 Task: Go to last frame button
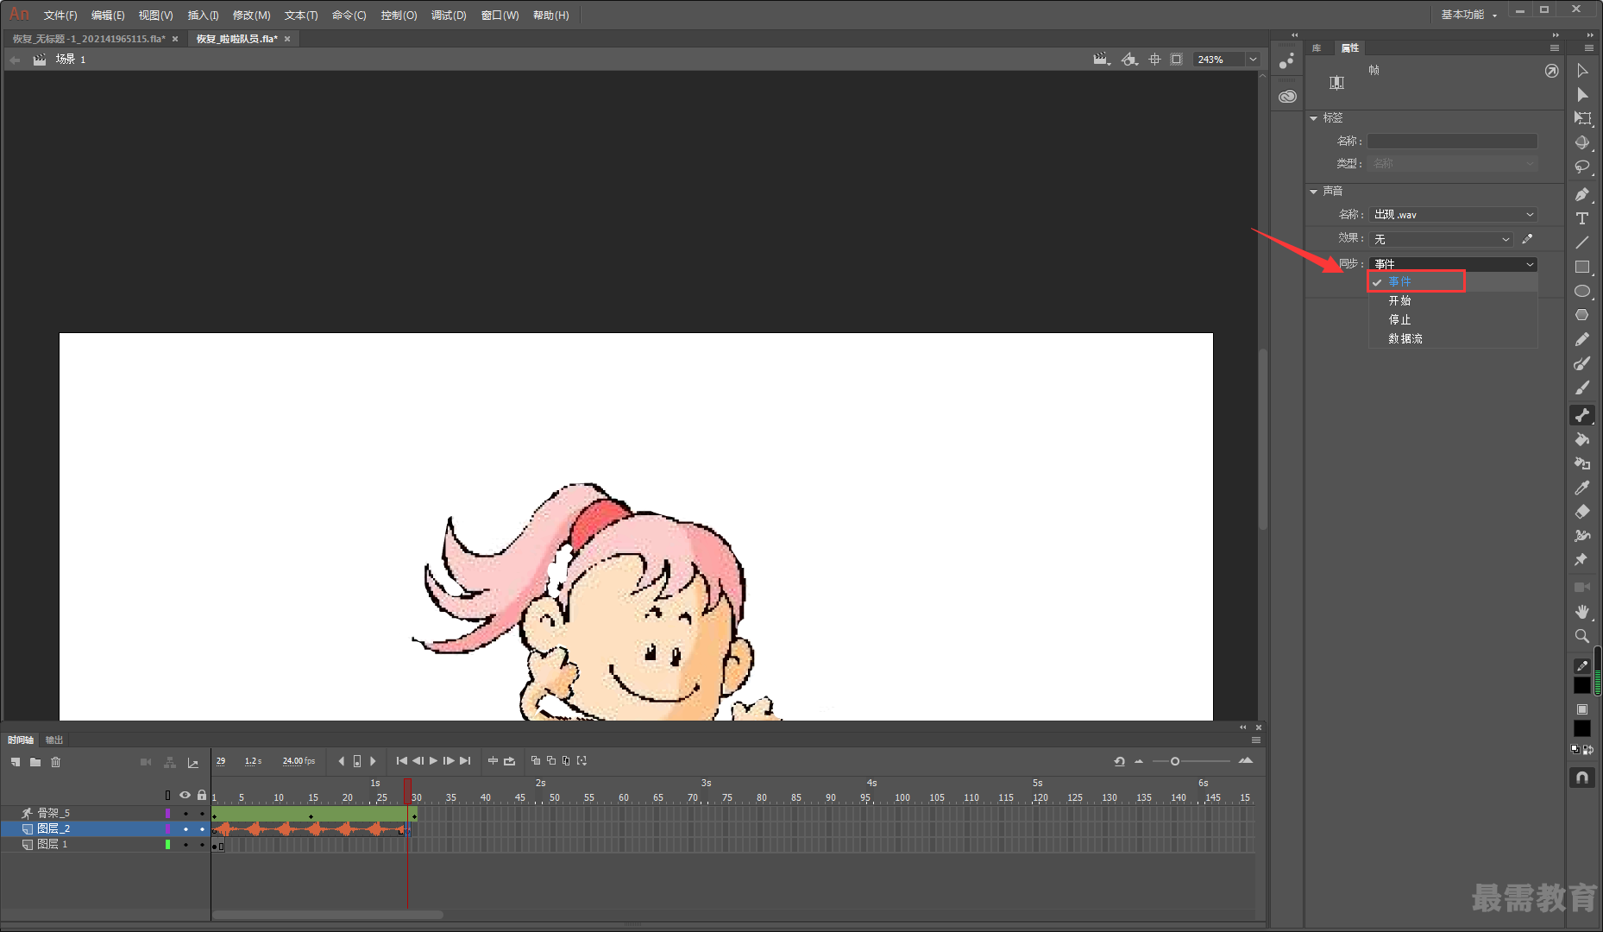point(465,761)
